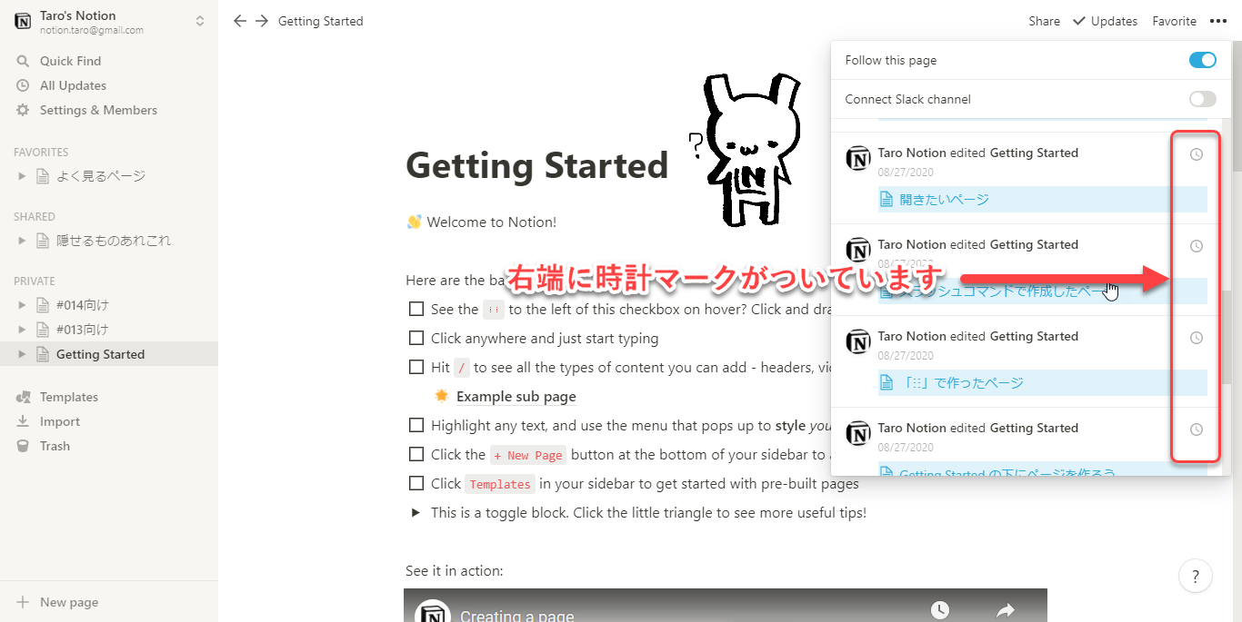Click the Notion avatar on 開きたいページ update
This screenshot has height=622, width=1242.
click(x=858, y=158)
